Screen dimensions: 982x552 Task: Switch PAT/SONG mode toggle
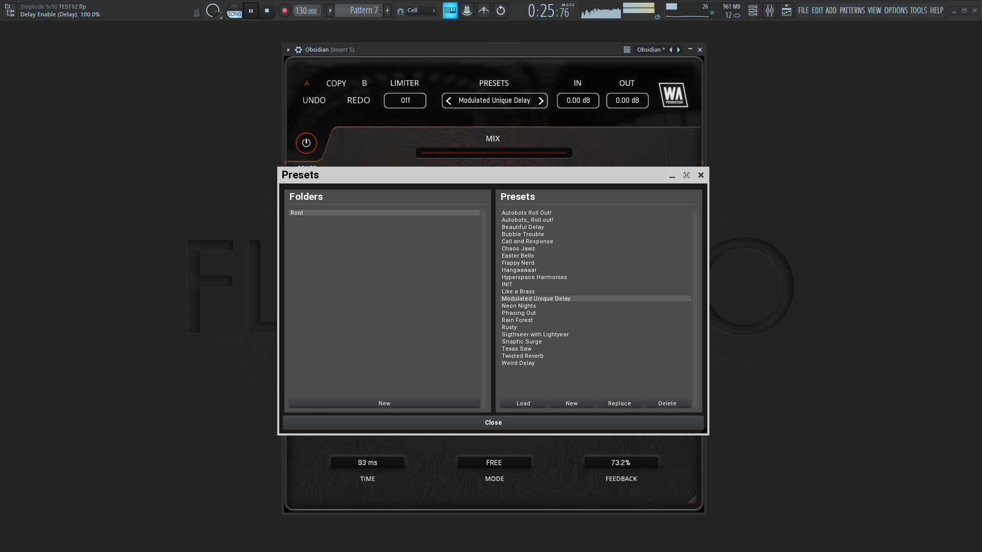234,10
